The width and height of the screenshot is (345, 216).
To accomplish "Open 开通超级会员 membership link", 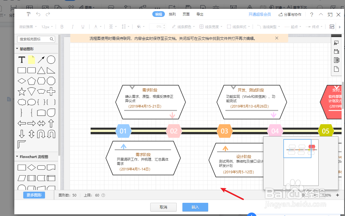I will click(x=260, y=14).
